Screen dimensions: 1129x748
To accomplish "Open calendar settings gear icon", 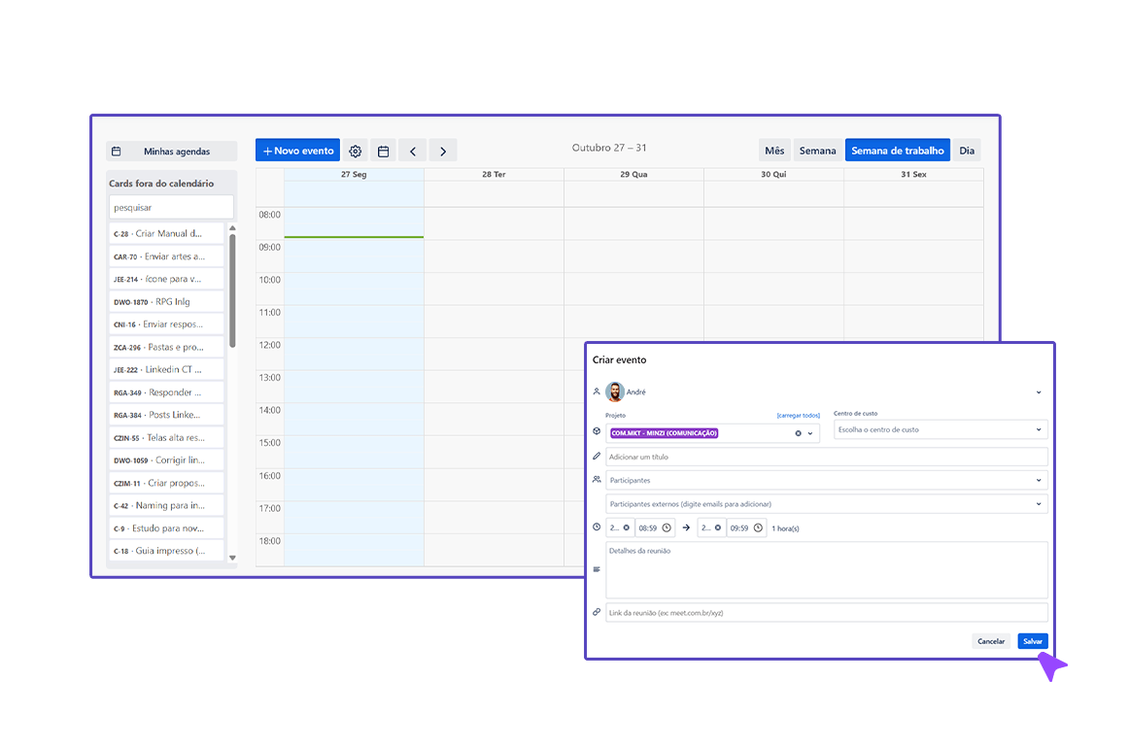I will point(356,152).
